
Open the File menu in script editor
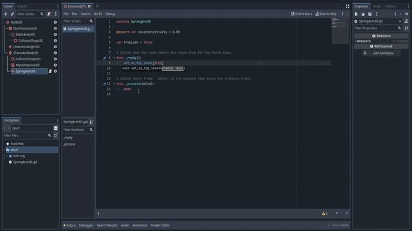[x=66, y=14]
